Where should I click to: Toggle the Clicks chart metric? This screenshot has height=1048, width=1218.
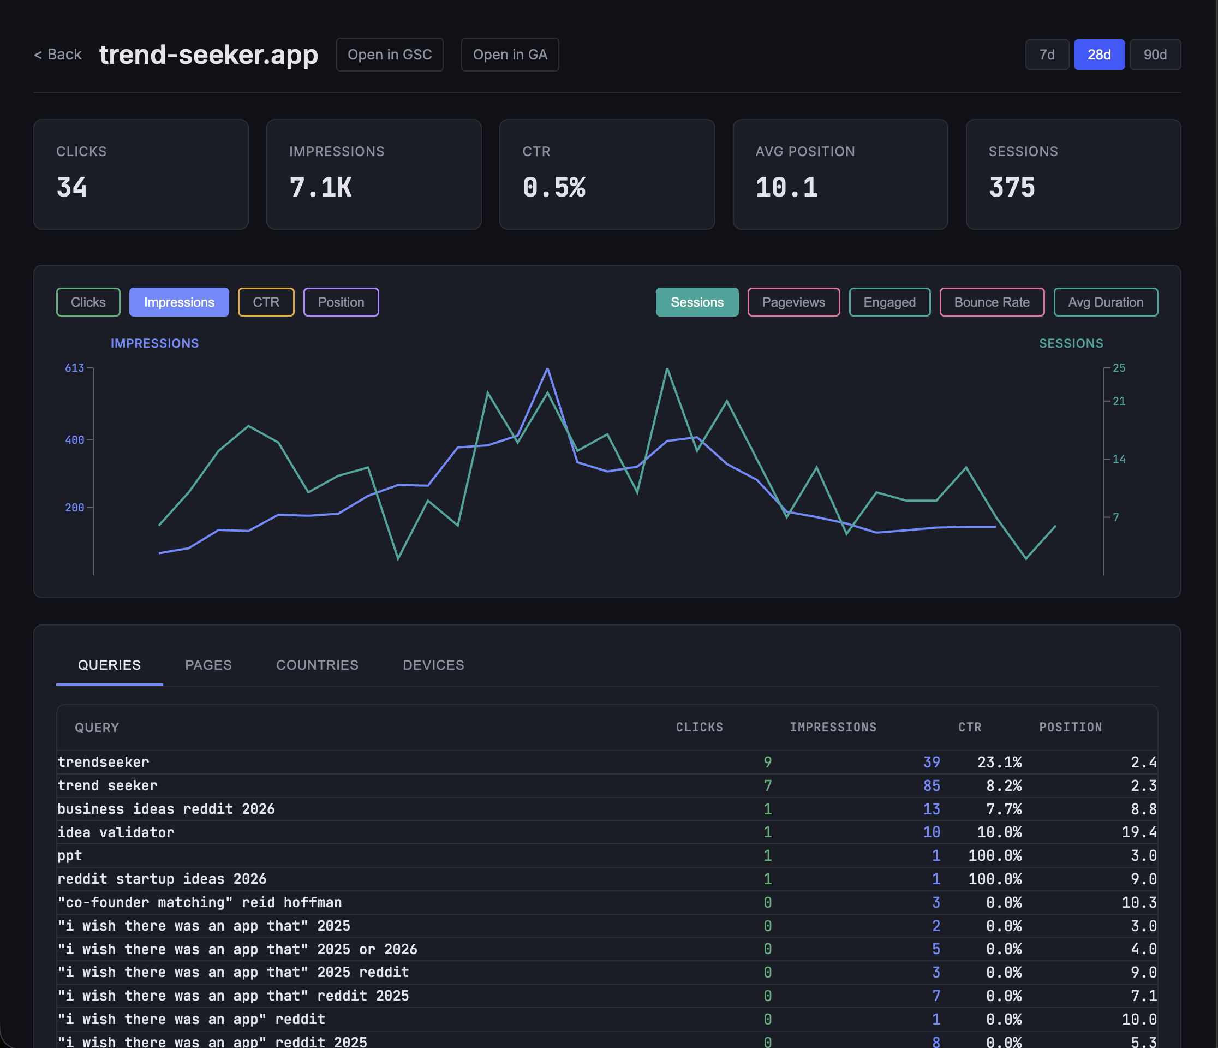(x=88, y=302)
